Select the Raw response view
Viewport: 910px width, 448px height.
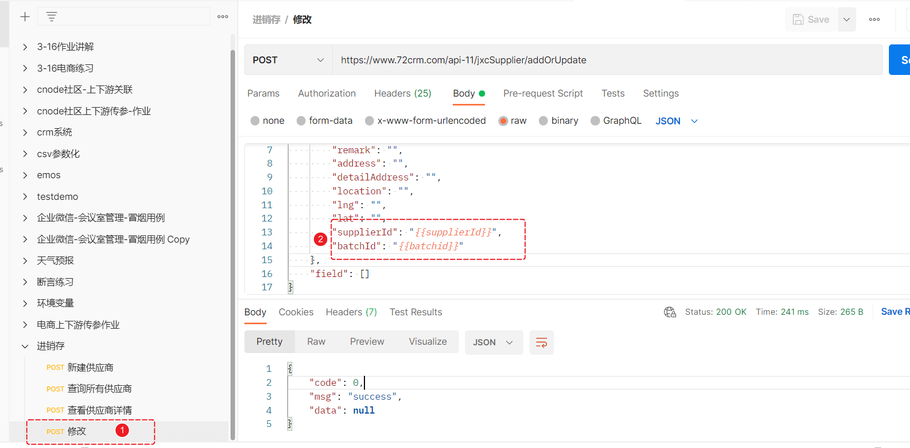click(x=316, y=341)
